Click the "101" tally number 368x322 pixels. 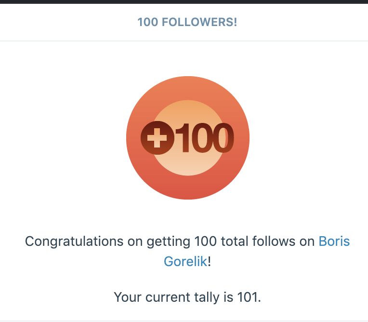[248, 297]
